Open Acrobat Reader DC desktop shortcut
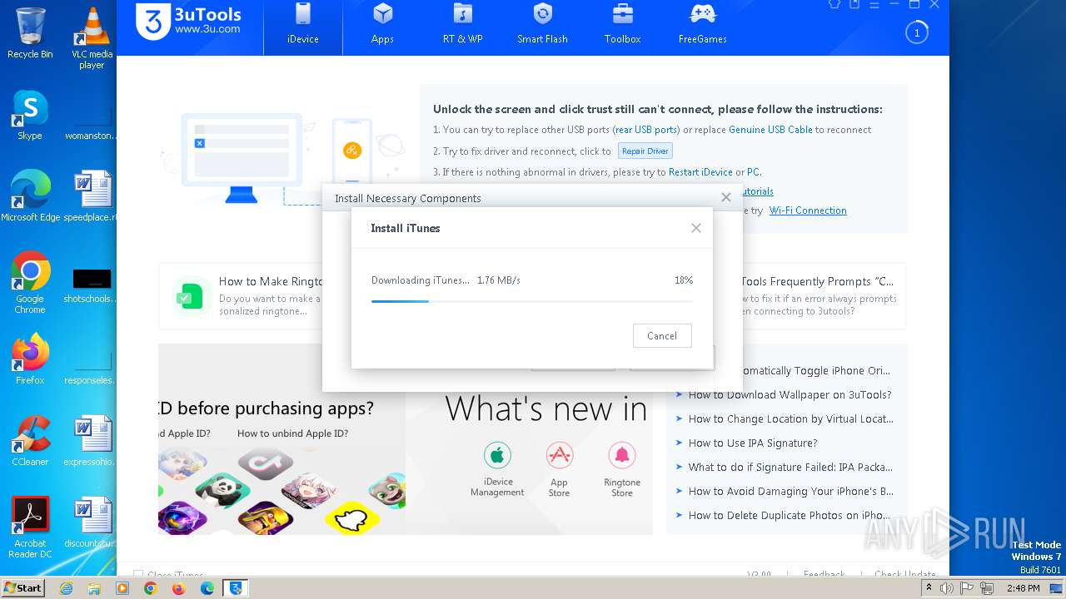 [30, 527]
